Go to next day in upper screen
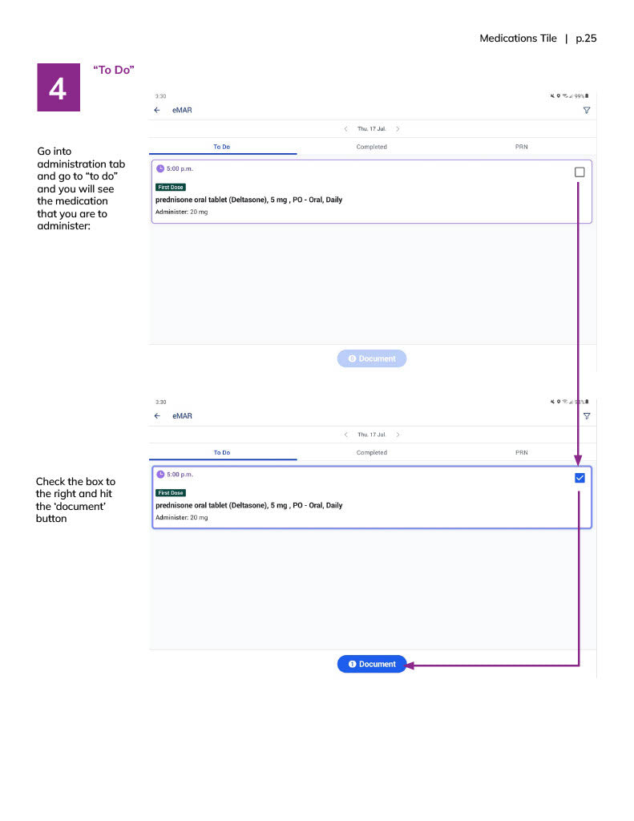 [x=398, y=129]
